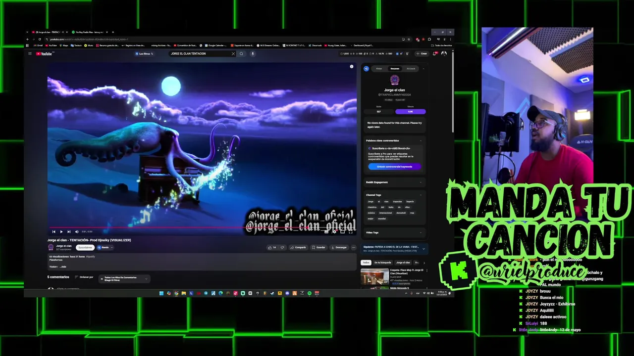Screen dimensions: 634x356
Task: Expand description with ...más
Action: point(63,267)
